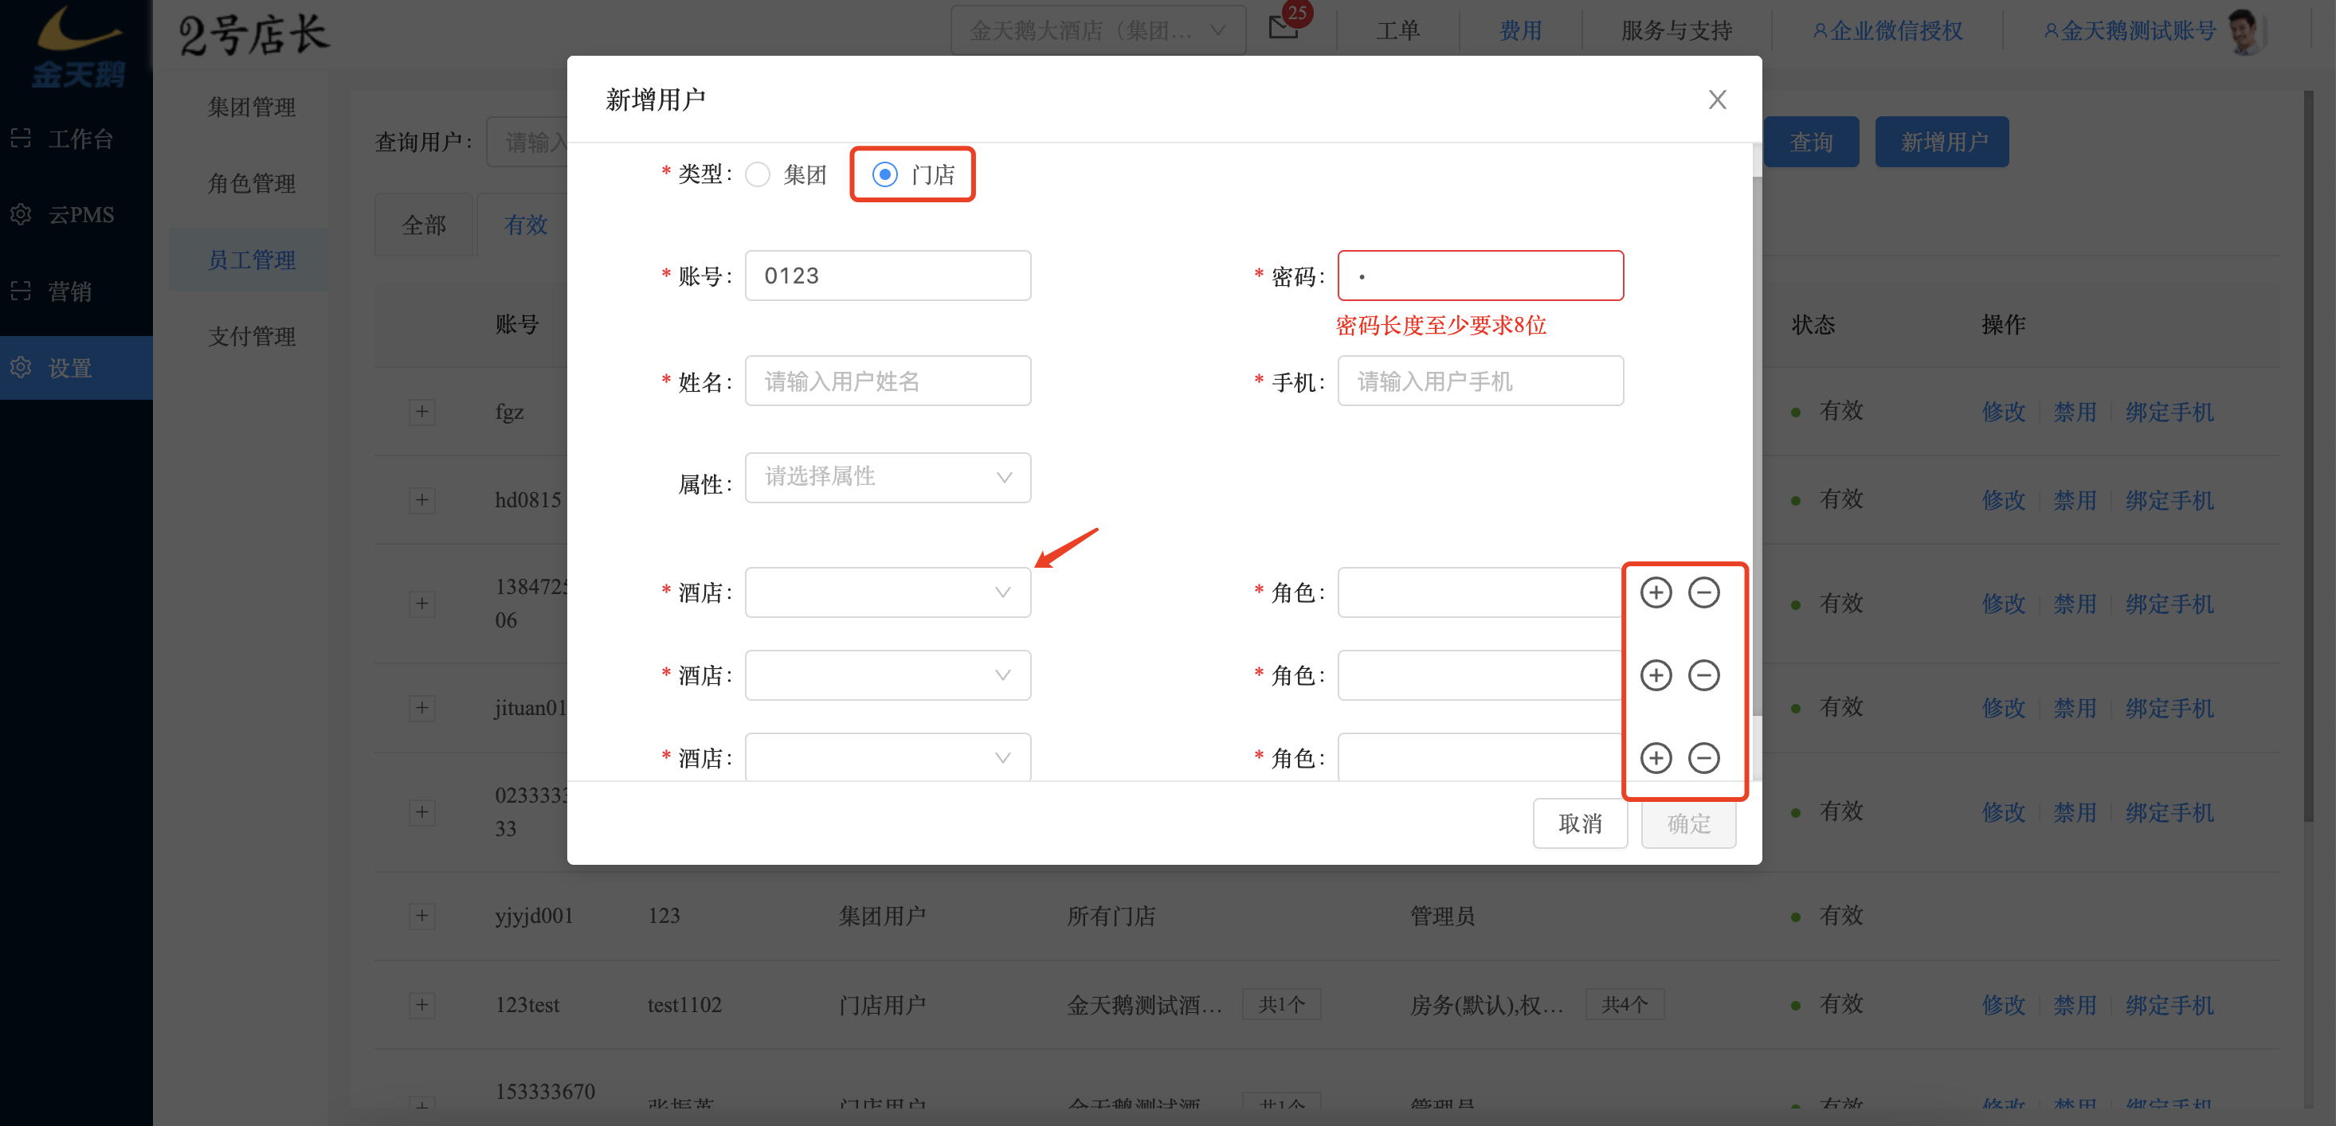
Task: Click 修改 in the hd0815 row
Action: point(2003,499)
